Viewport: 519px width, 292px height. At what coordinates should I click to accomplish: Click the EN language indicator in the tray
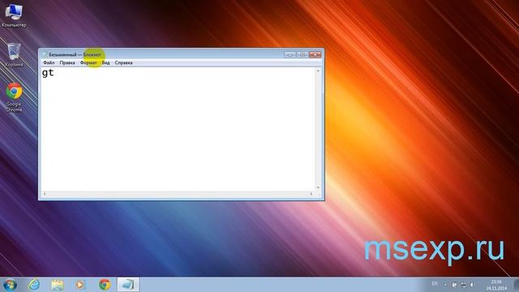(435, 284)
